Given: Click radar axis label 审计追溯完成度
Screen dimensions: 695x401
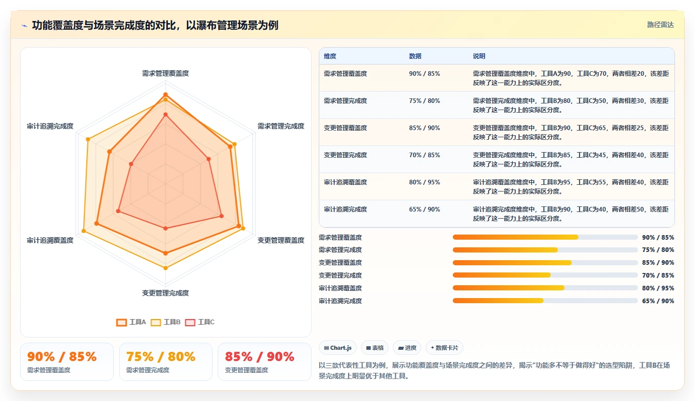Looking at the screenshot, I should 50,126.
